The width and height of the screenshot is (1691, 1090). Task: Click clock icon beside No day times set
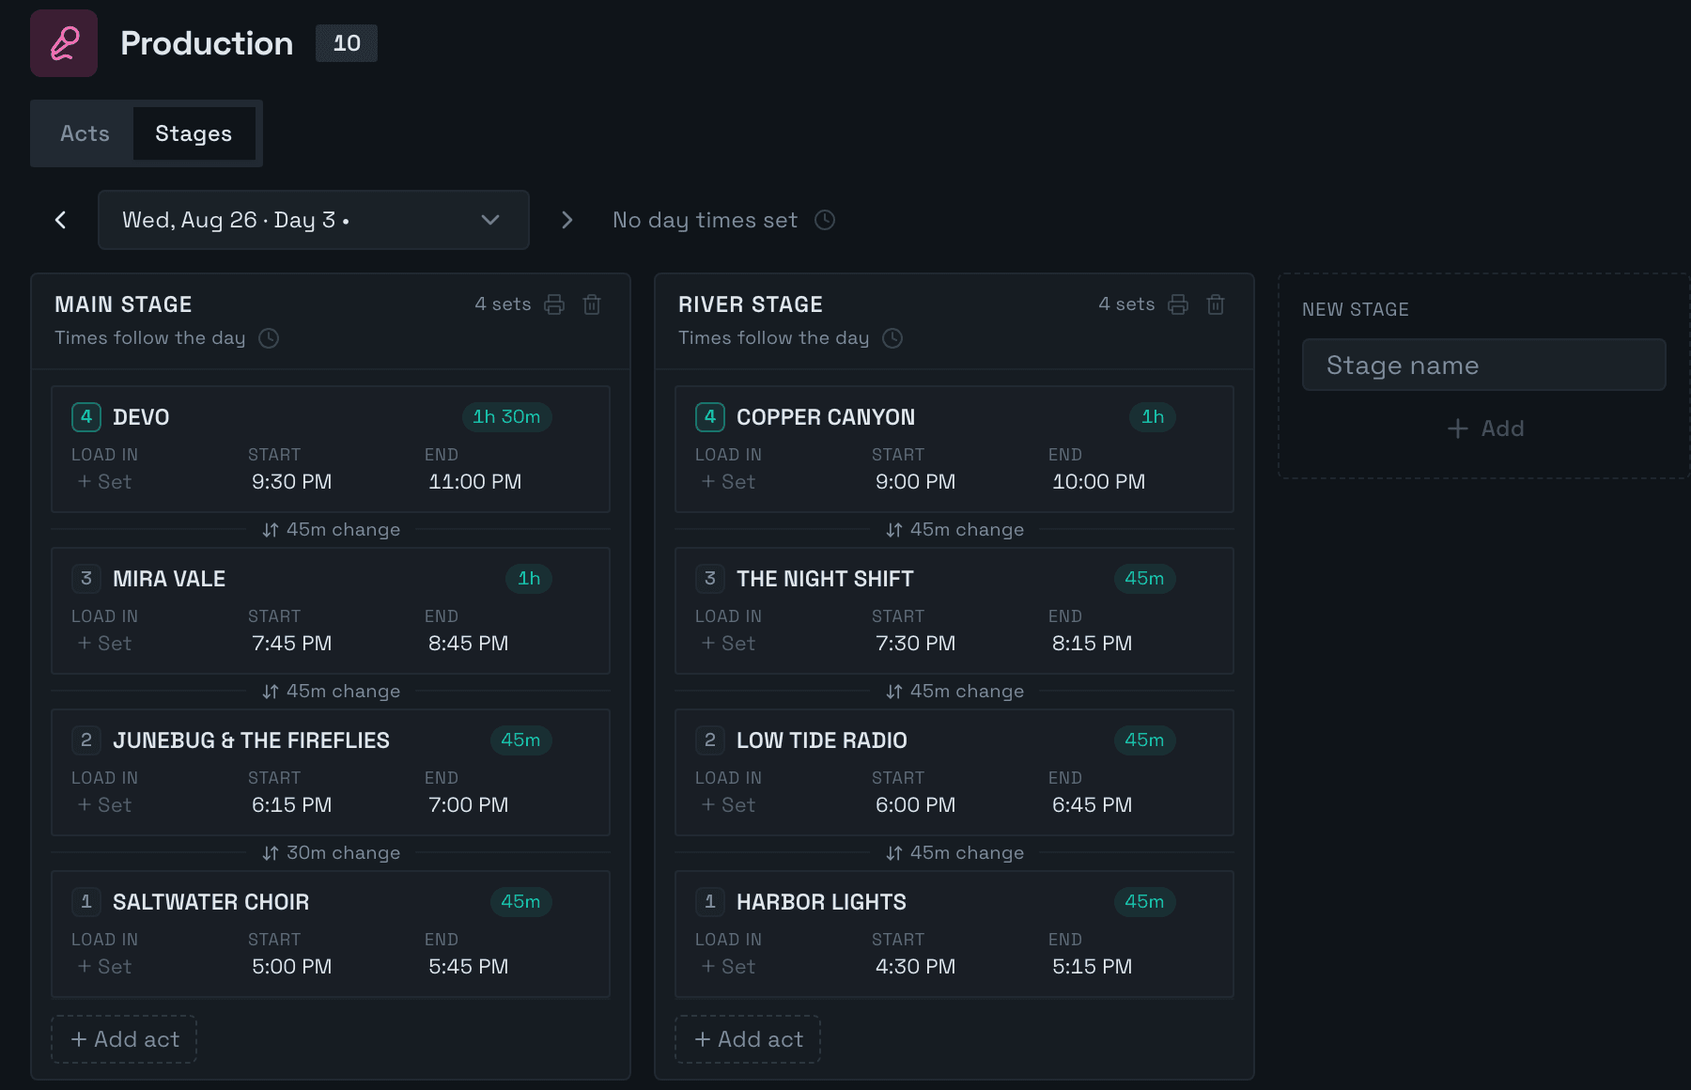[825, 220]
